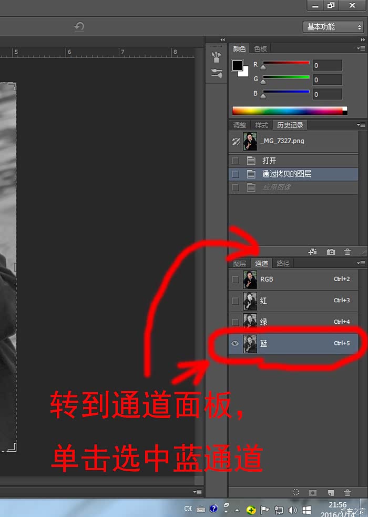Click the foreground color black swatch
The height and width of the screenshot is (517, 368).
point(237,65)
